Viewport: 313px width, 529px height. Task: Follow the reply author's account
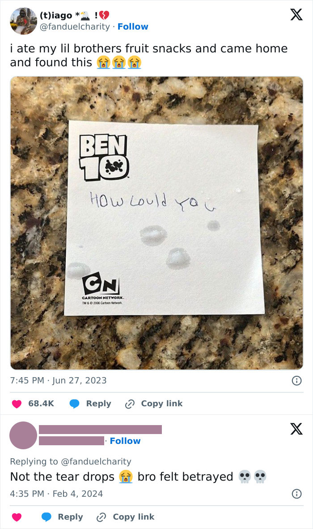125,441
